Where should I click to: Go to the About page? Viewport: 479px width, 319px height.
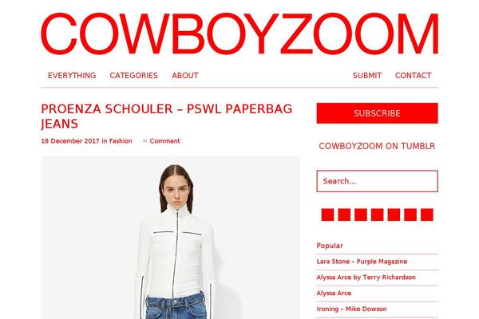(x=185, y=76)
